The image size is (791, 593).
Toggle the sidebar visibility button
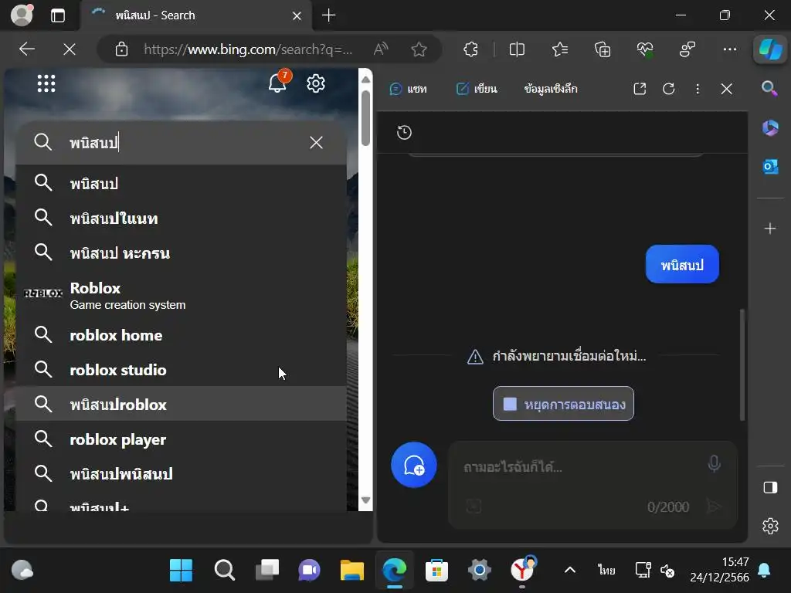[770, 488]
